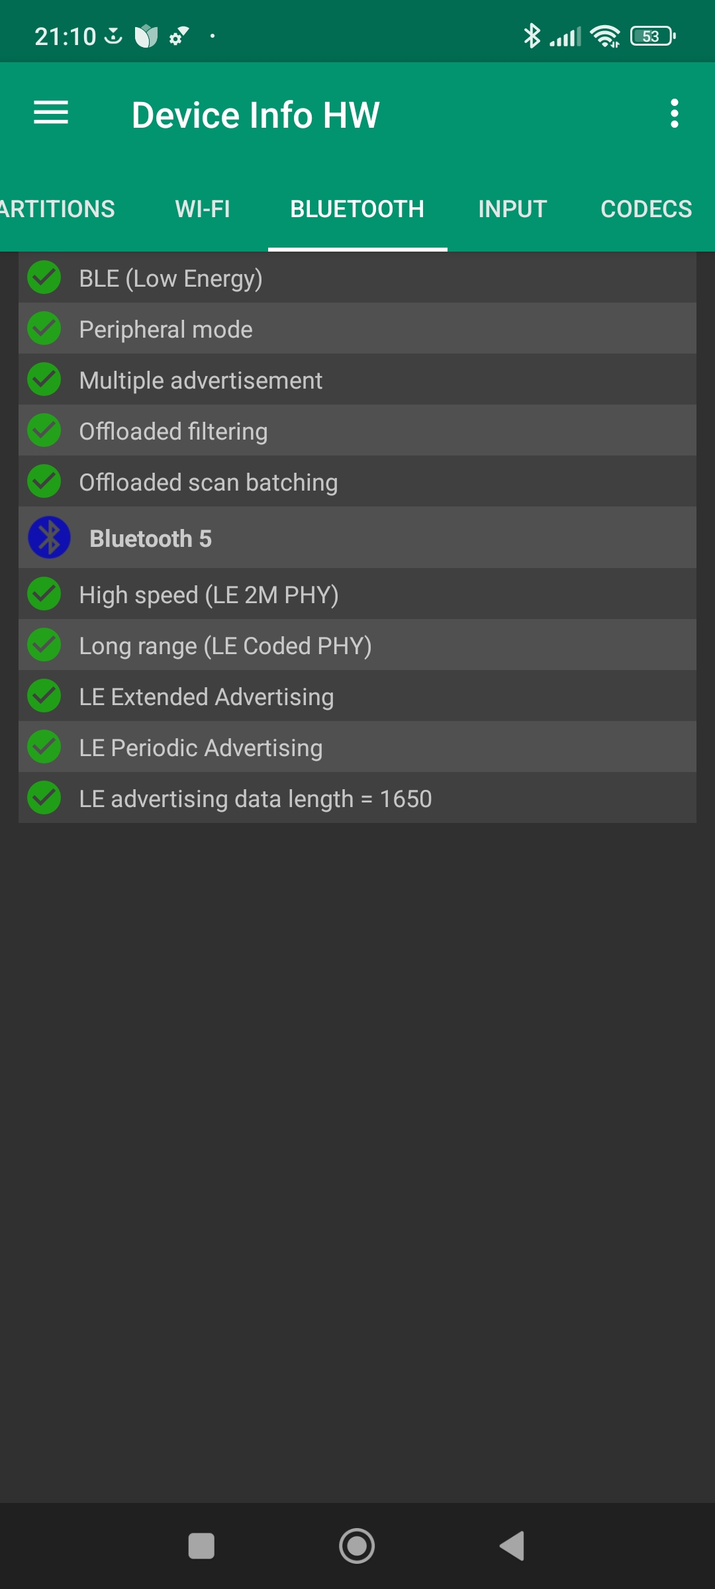Open recent apps with square button
Image resolution: width=715 pixels, height=1589 pixels.
[x=201, y=1547]
